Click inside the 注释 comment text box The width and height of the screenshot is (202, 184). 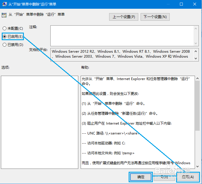(x=122, y=36)
